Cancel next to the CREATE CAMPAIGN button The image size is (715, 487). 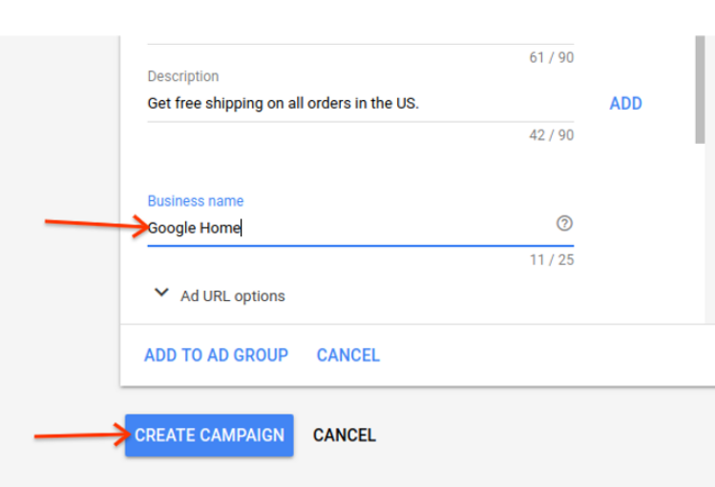345,436
